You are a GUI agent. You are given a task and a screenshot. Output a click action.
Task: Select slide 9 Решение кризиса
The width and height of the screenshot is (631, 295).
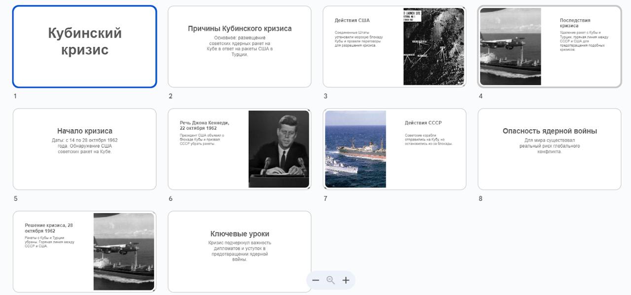(x=84, y=252)
